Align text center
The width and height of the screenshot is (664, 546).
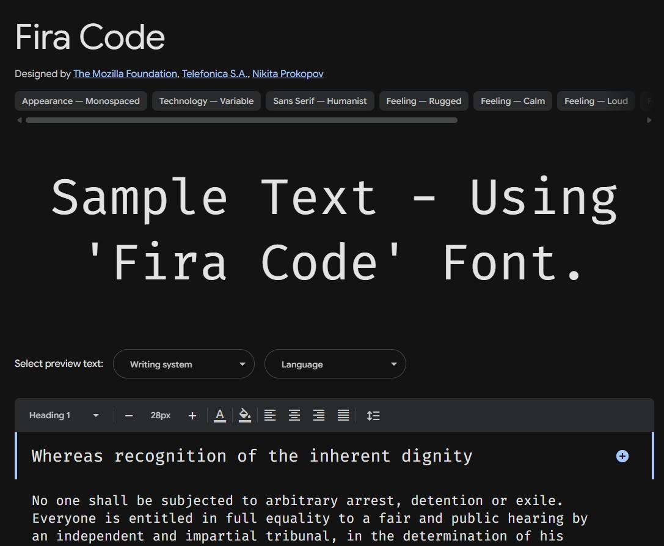pyautogui.click(x=294, y=415)
